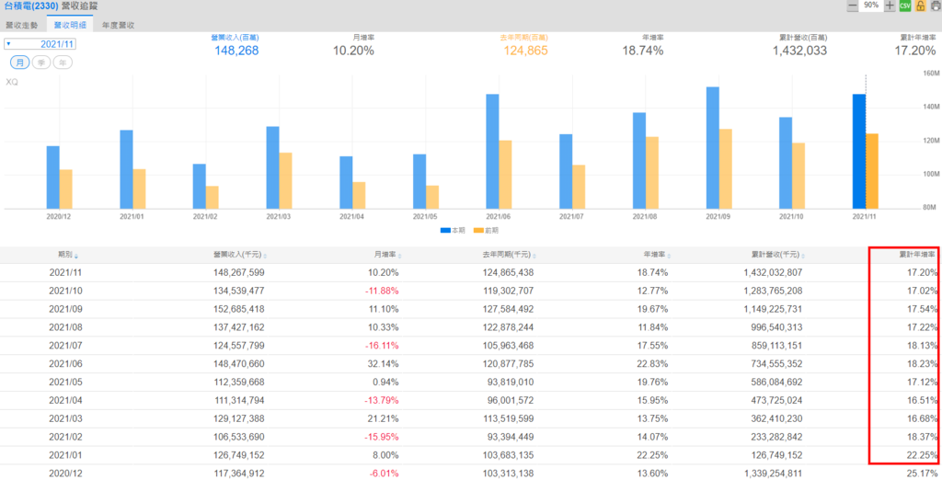Click the blue bar for 2021/09
This screenshot has width=942, height=480.
pos(713,148)
